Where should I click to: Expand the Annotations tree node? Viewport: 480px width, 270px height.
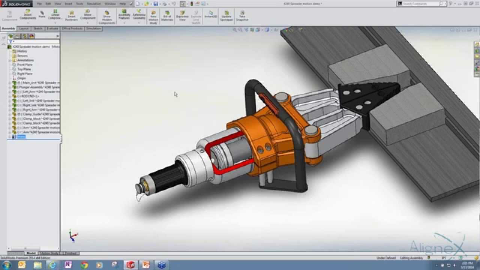[10, 60]
